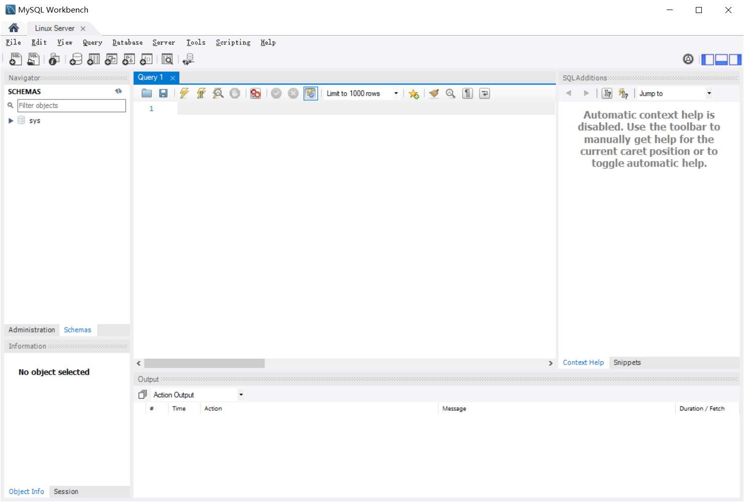Screen dimensions: 744x502
Task: Toggle automatic context help
Action: 624,93
